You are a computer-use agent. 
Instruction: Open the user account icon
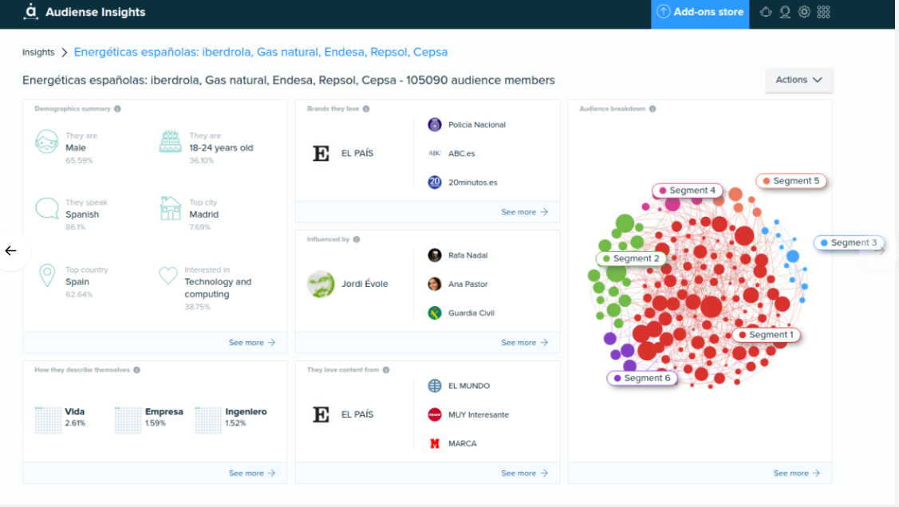(785, 12)
